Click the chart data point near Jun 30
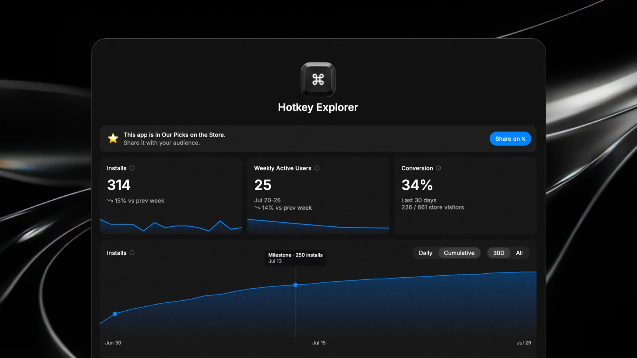The image size is (637, 358). (x=115, y=314)
